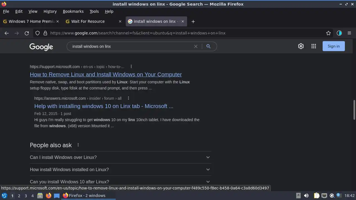Click the Sign in button

tap(333, 46)
